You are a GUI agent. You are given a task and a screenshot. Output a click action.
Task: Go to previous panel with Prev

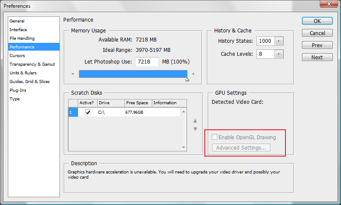coord(317,45)
